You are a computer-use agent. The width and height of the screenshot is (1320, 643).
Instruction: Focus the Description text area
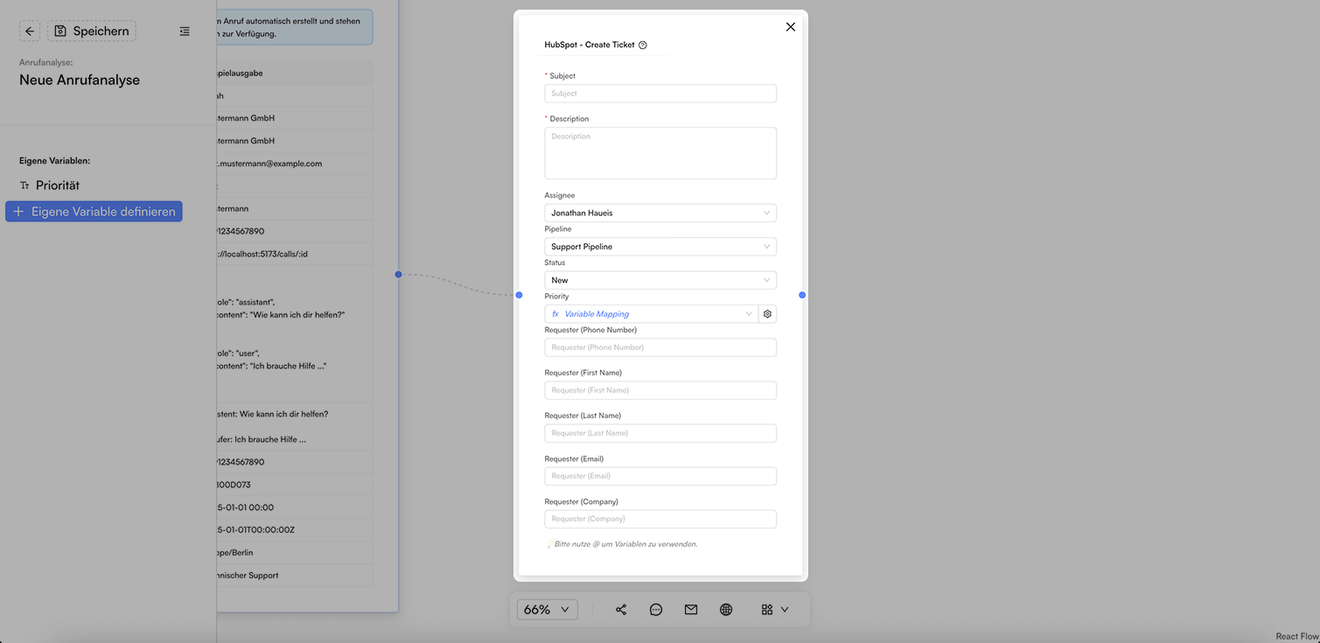tap(660, 153)
